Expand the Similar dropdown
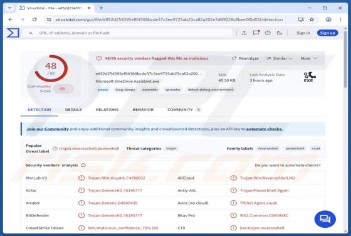 280,58
